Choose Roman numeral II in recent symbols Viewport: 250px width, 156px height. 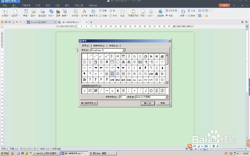[123, 91]
